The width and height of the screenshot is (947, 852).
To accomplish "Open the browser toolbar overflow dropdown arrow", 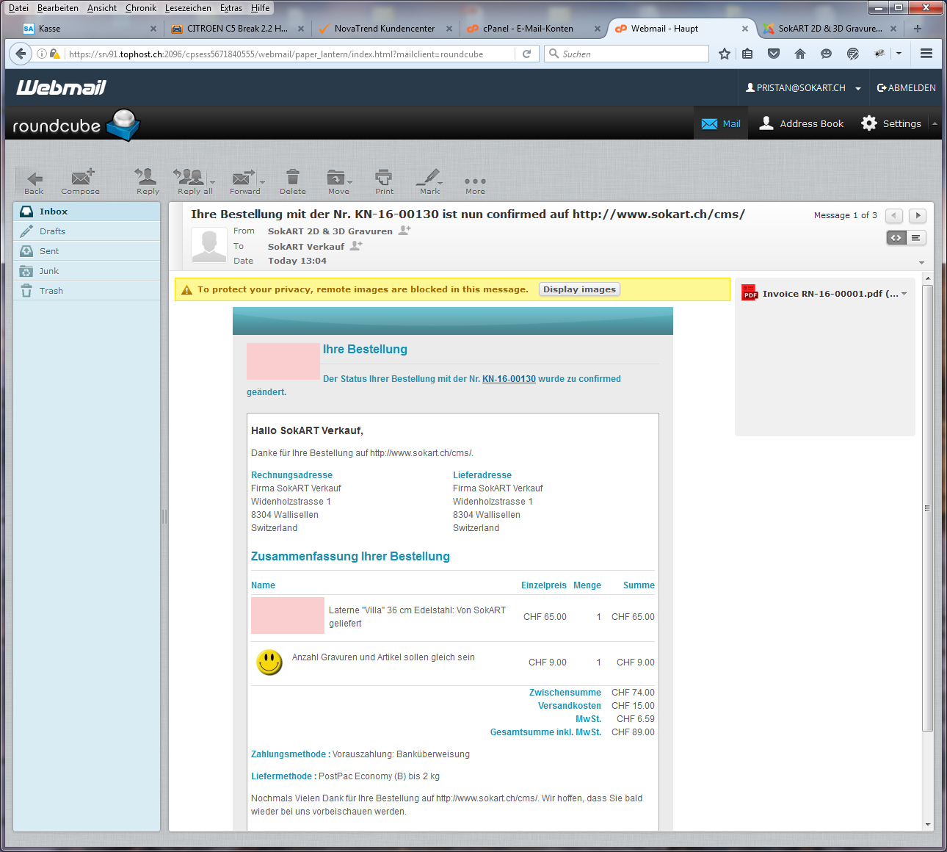I will [899, 54].
